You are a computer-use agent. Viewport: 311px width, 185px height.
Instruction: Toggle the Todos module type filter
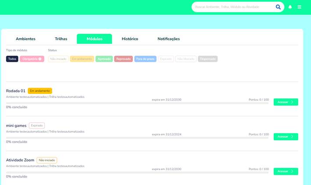point(12,59)
